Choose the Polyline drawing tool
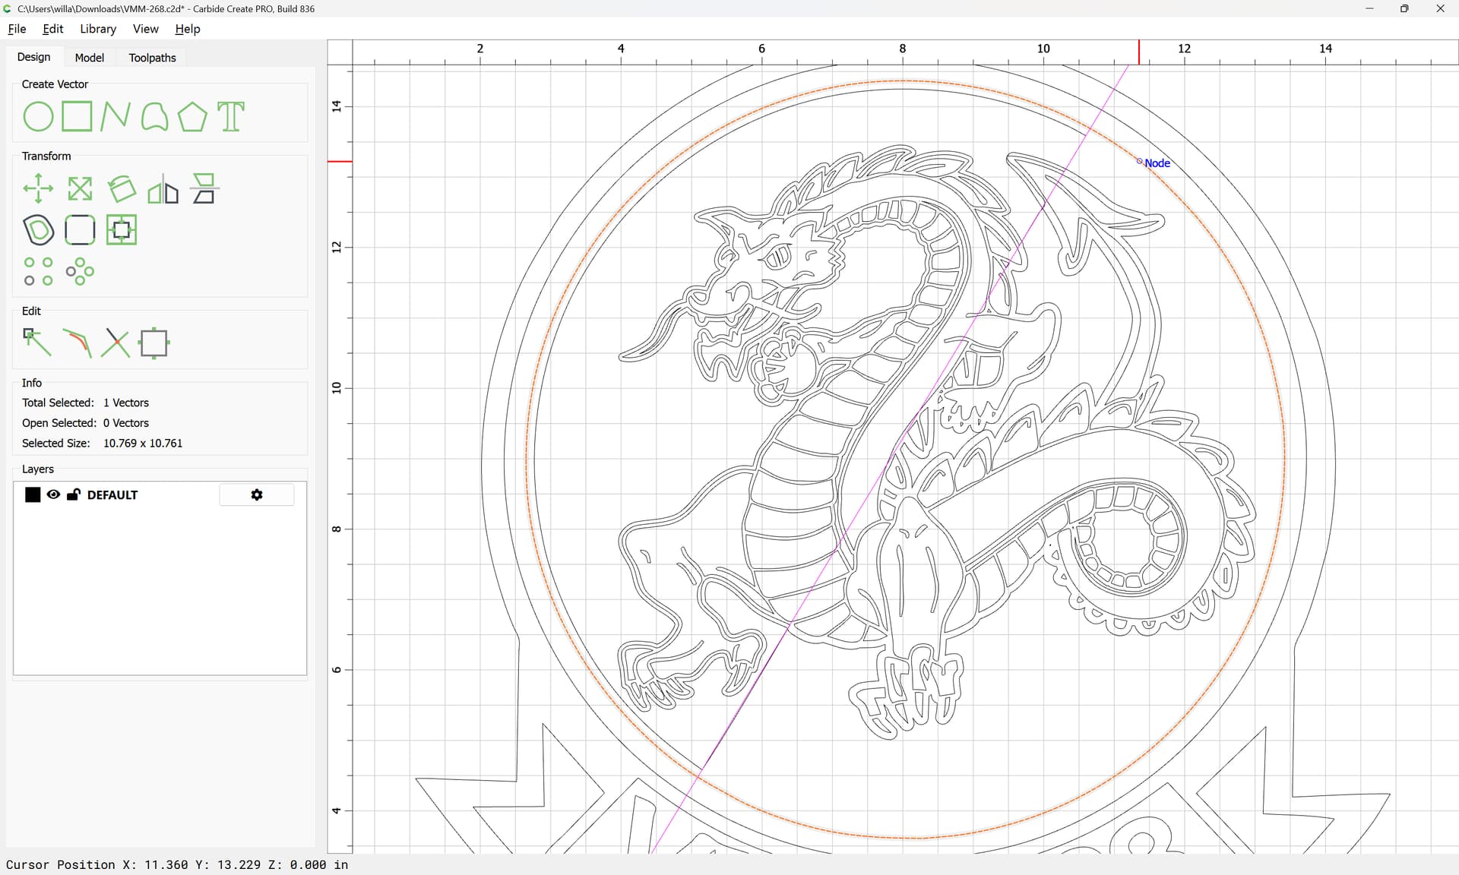Viewport: 1459px width, 875px height. point(115,117)
